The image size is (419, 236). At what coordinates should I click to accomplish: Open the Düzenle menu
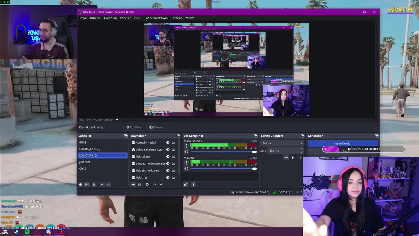coord(95,18)
